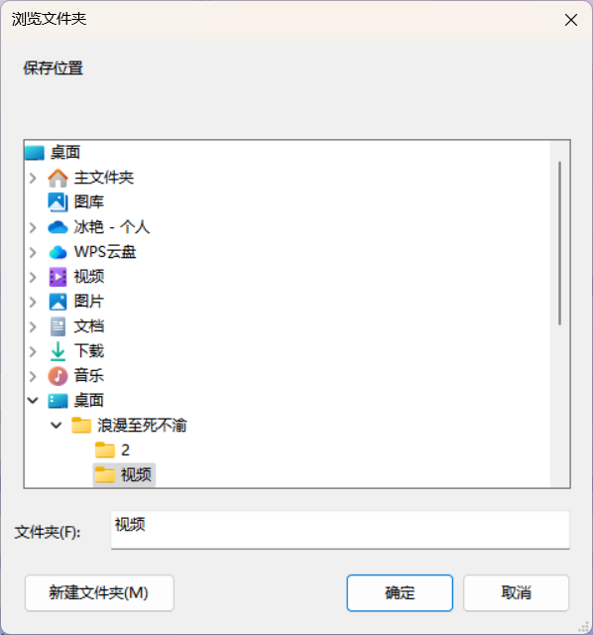Screen dimensions: 593x635
Task: Click the green 下载 download arrow icon
Action: [x=58, y=351]
